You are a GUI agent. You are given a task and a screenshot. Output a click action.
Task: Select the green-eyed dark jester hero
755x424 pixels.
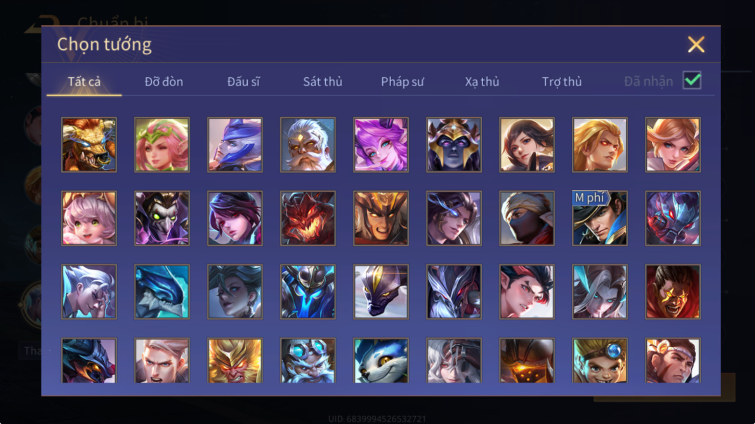click(162, 218)
